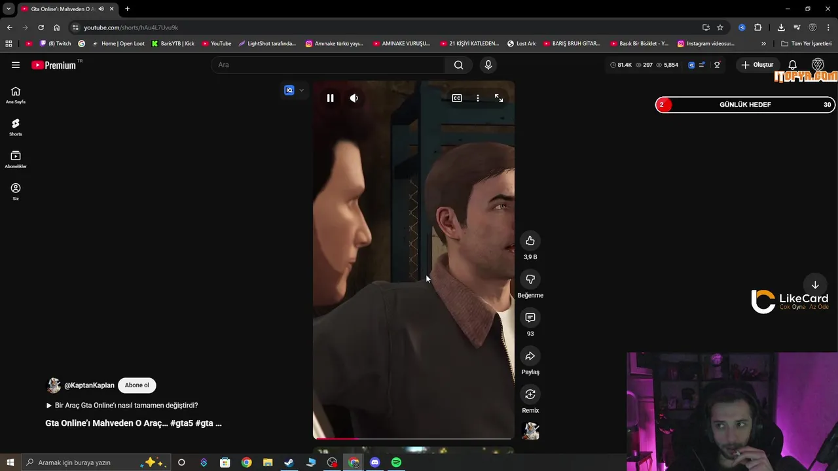Open Chrome apps grid icon
This screenshot has height=471, width=838.
pyautogui.click(x=9, y=44)
